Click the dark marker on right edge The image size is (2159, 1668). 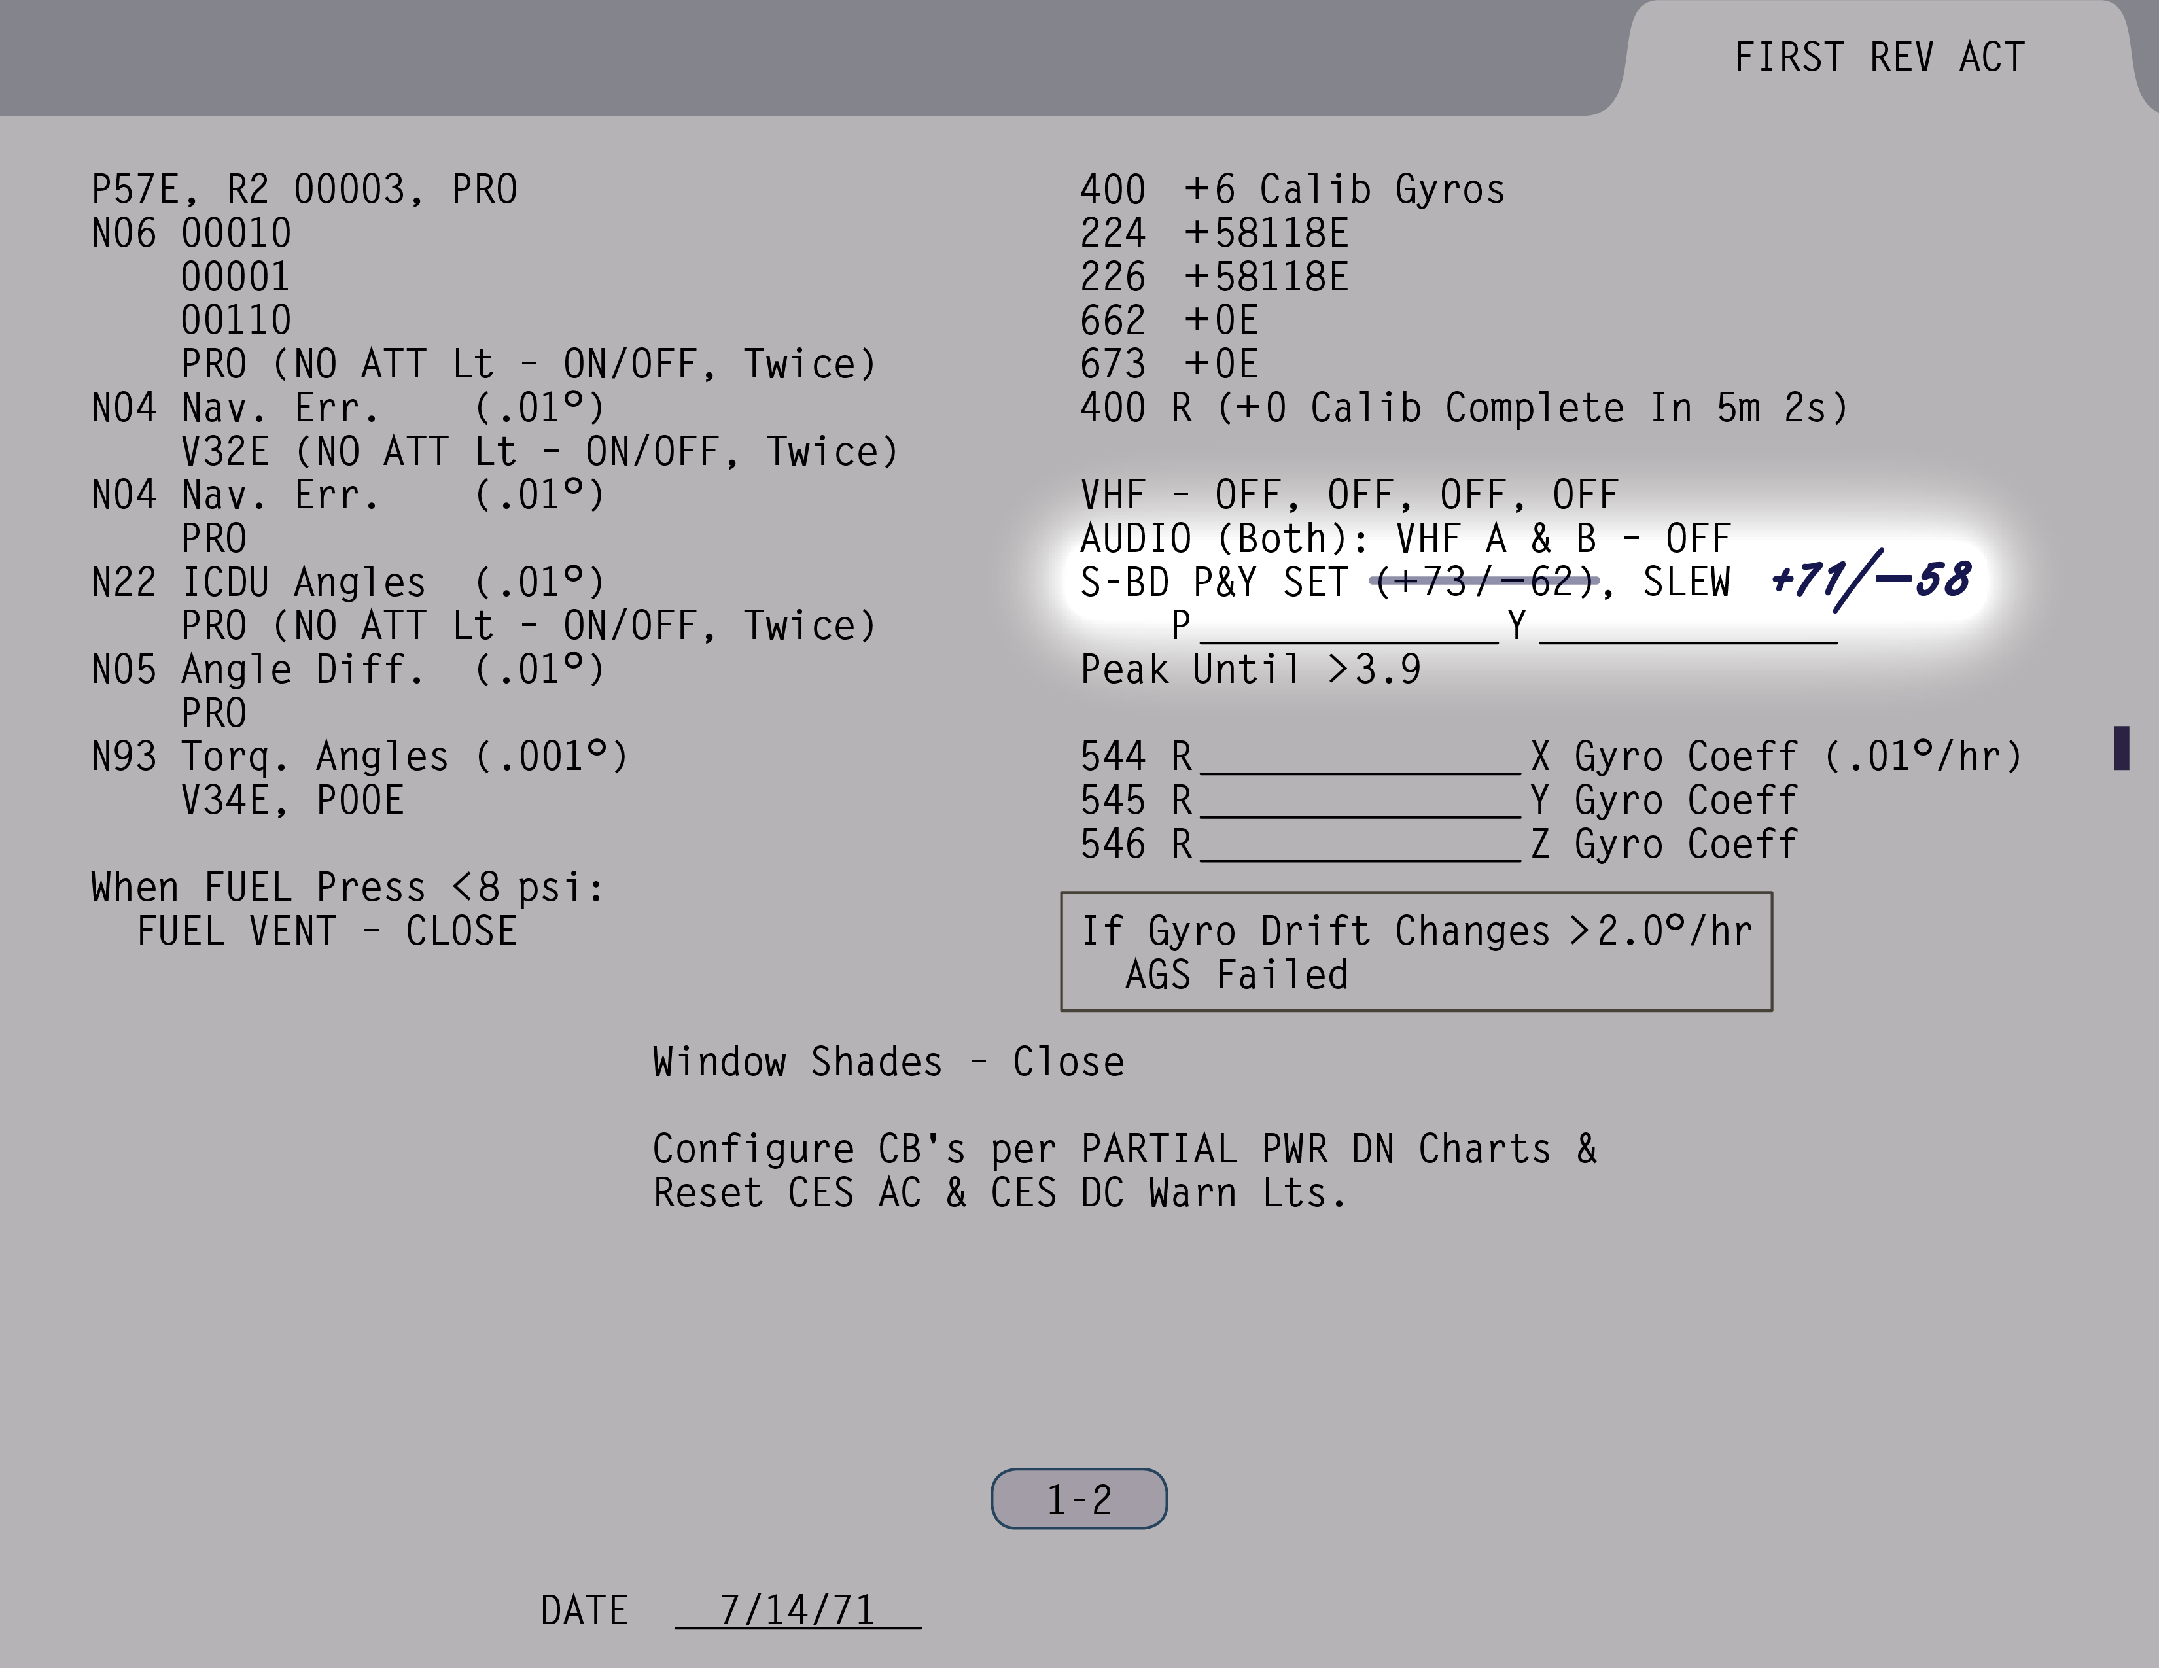[x=2120, y=747]
